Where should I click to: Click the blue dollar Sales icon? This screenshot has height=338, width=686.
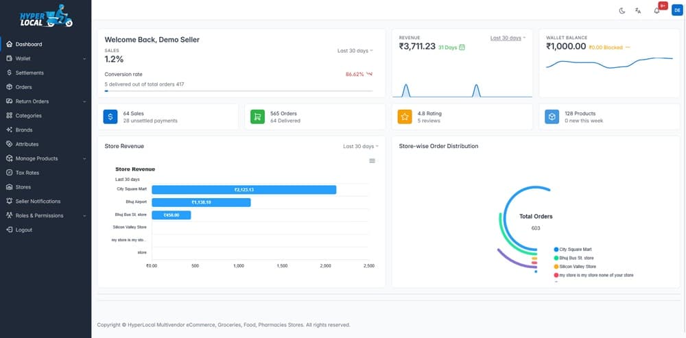pos(110,117)
